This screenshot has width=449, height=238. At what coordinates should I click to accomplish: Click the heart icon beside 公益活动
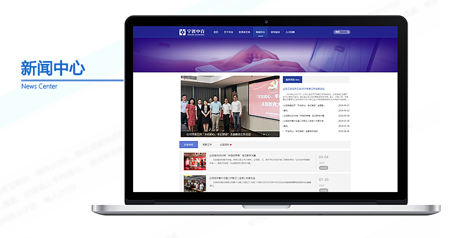pyautogui.click(x=230, y=144)
